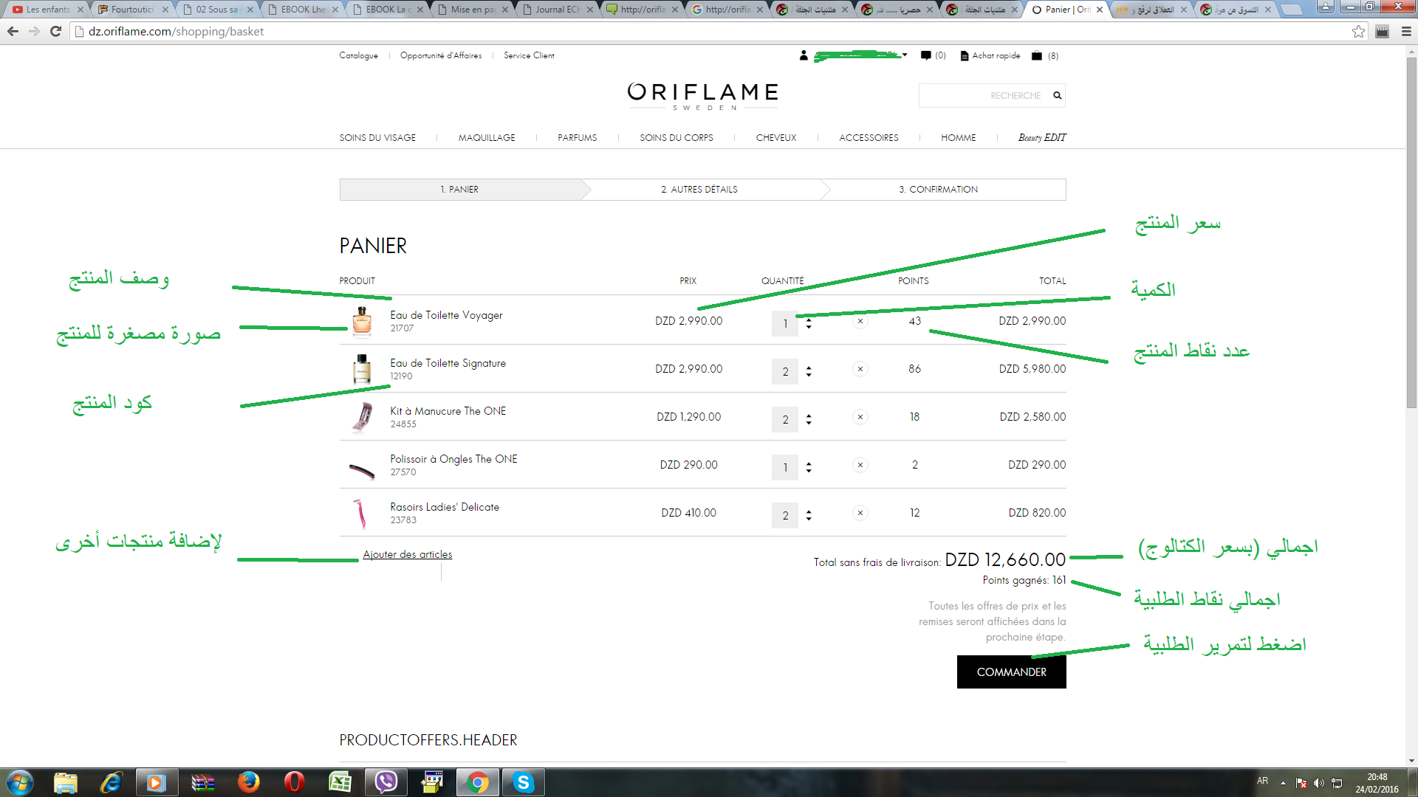The width and height of the screenshot is (1418, 797).
Task: Click Polissoir à Ongles The ONE thumbnail
Action: 362,469
